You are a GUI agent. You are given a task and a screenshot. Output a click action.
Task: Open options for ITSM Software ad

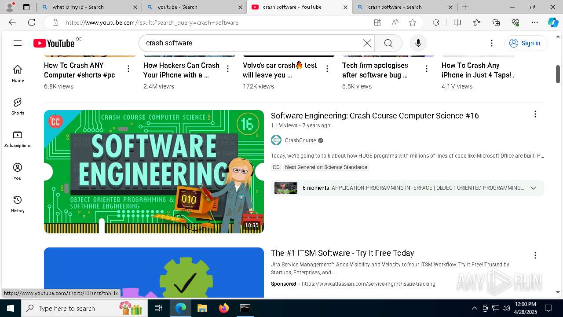point(535,255)
